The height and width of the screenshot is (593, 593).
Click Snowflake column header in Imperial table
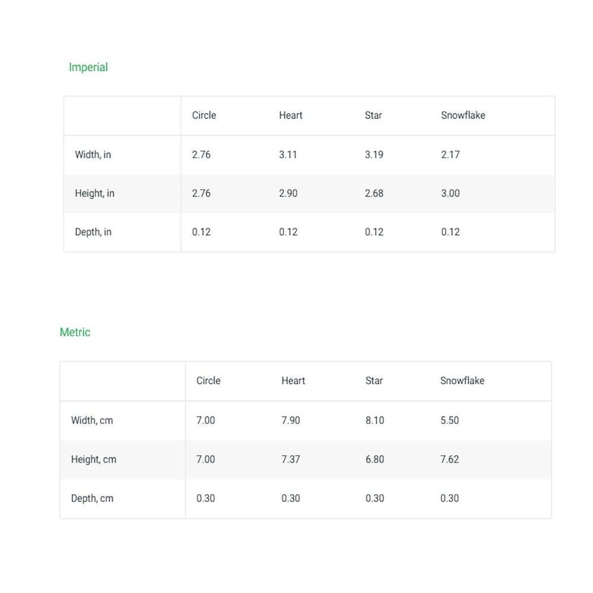coord(463,116)
